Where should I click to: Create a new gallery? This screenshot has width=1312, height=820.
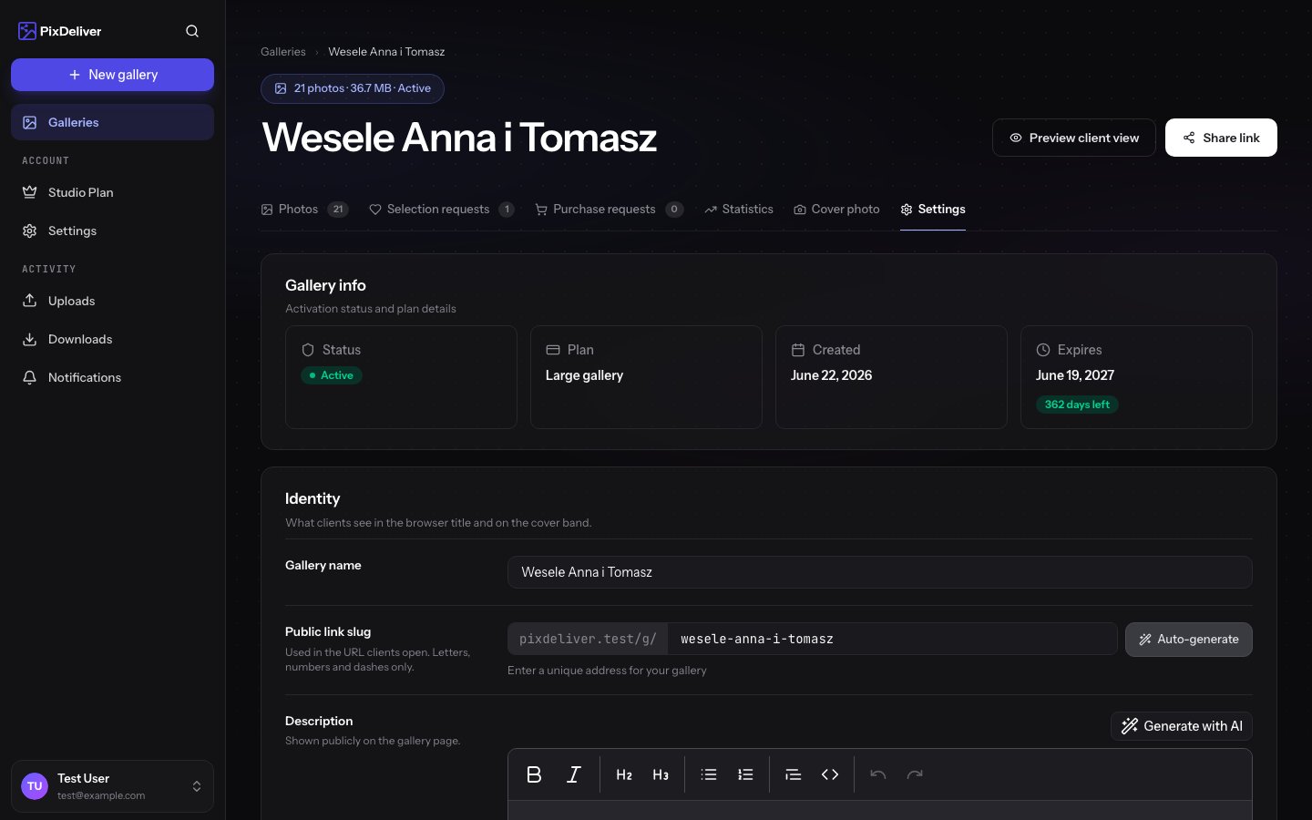point(112,75)
